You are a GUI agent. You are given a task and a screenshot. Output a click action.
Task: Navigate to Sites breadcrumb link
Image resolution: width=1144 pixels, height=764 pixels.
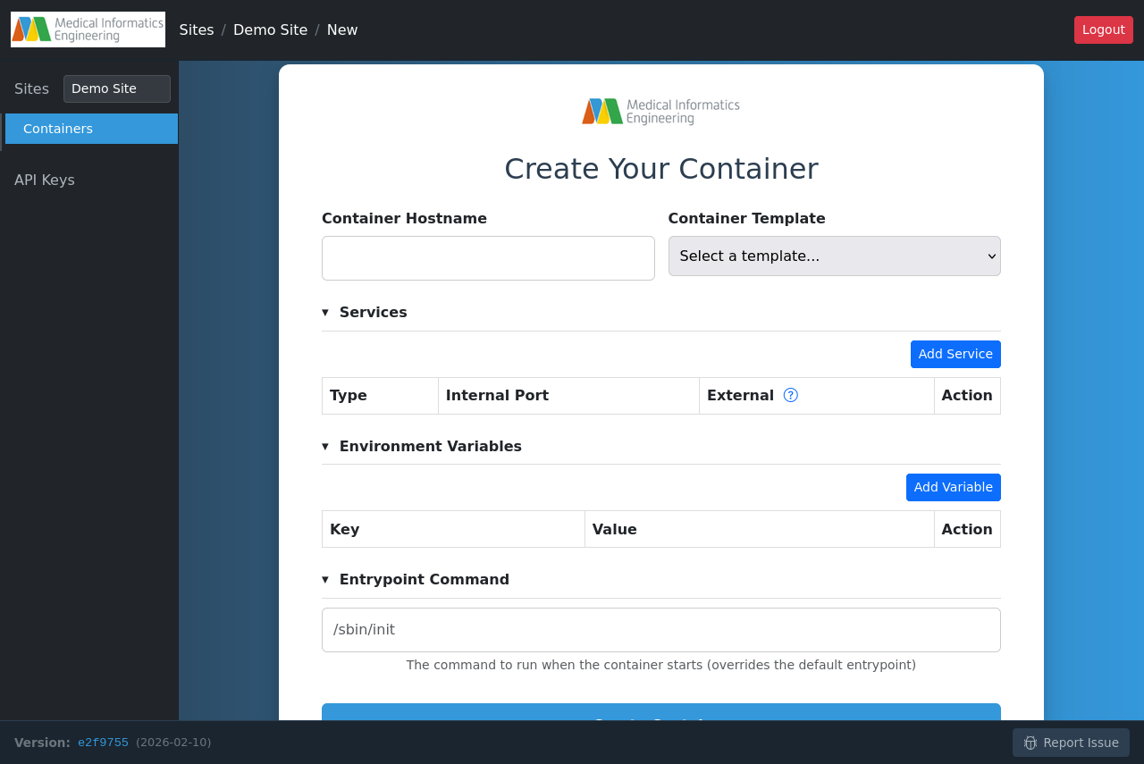(197, 29)
